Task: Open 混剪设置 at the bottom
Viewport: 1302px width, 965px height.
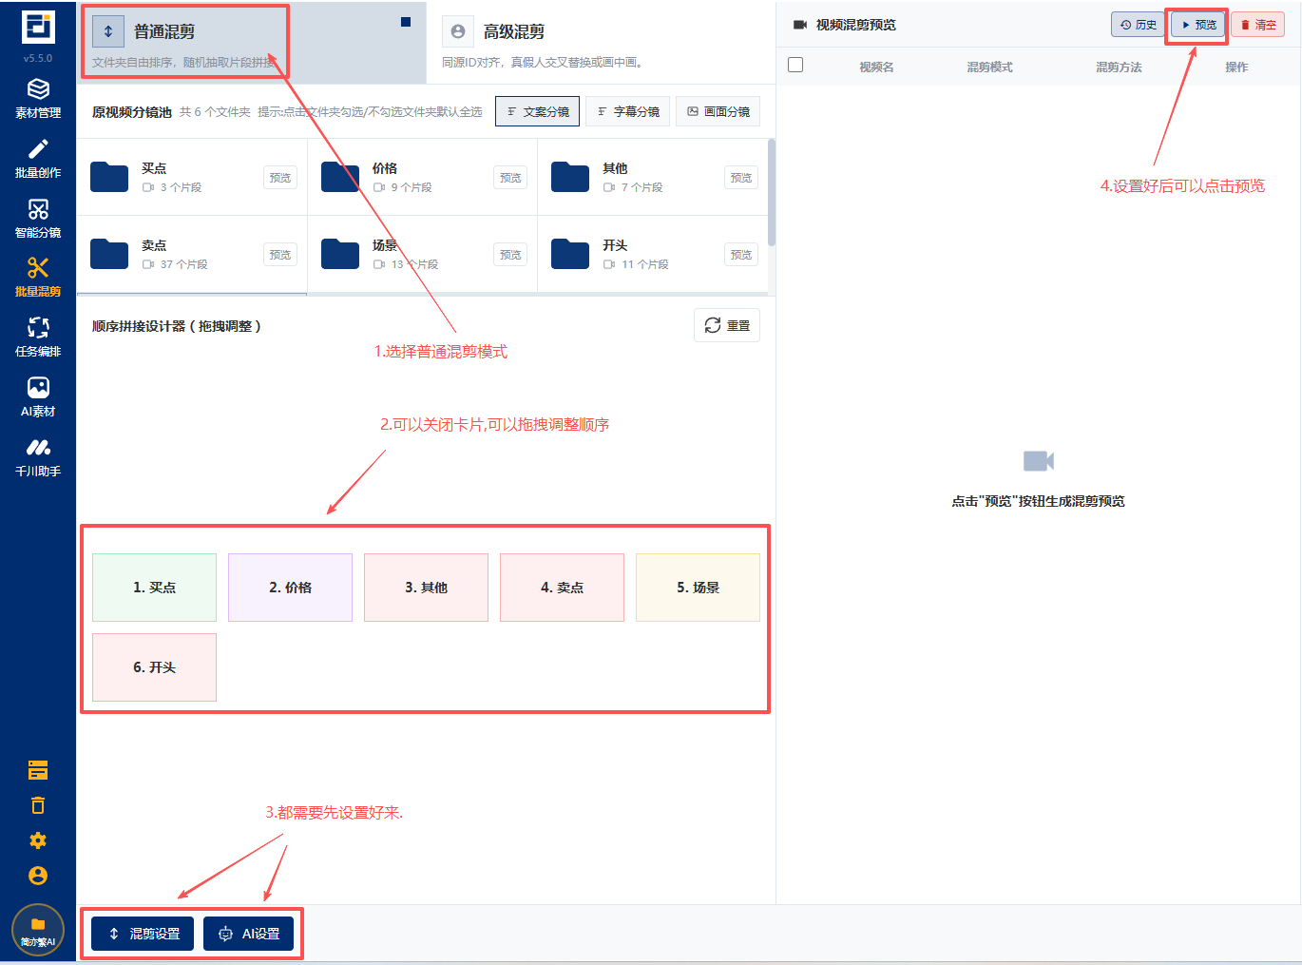Action: [x=143, y=934]
